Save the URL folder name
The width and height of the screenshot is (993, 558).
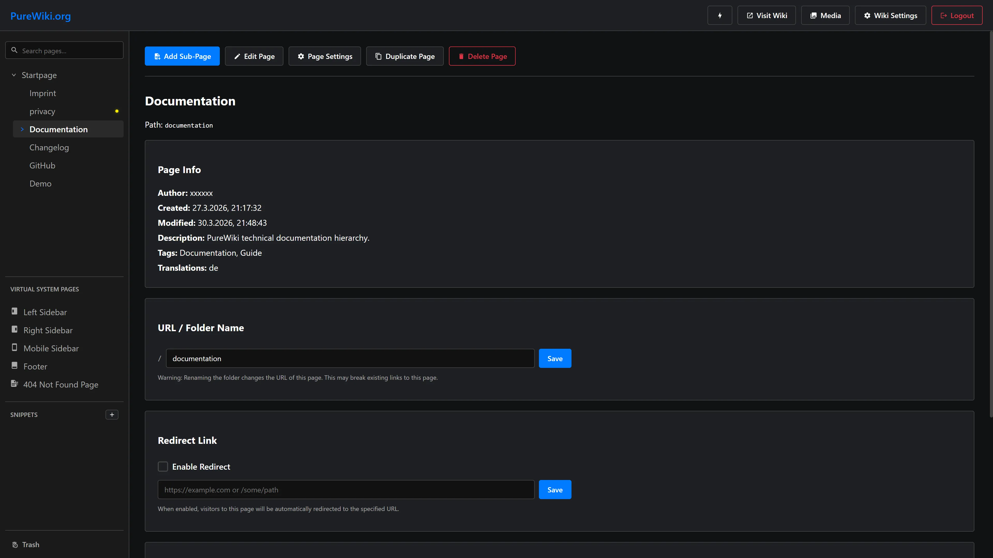click(x=555, y=359)
